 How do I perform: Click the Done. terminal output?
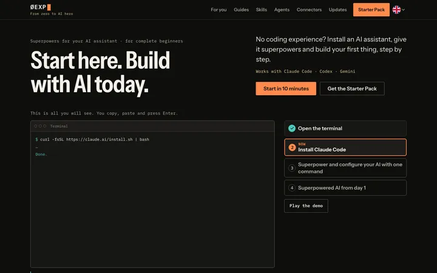tap(41, 154)
